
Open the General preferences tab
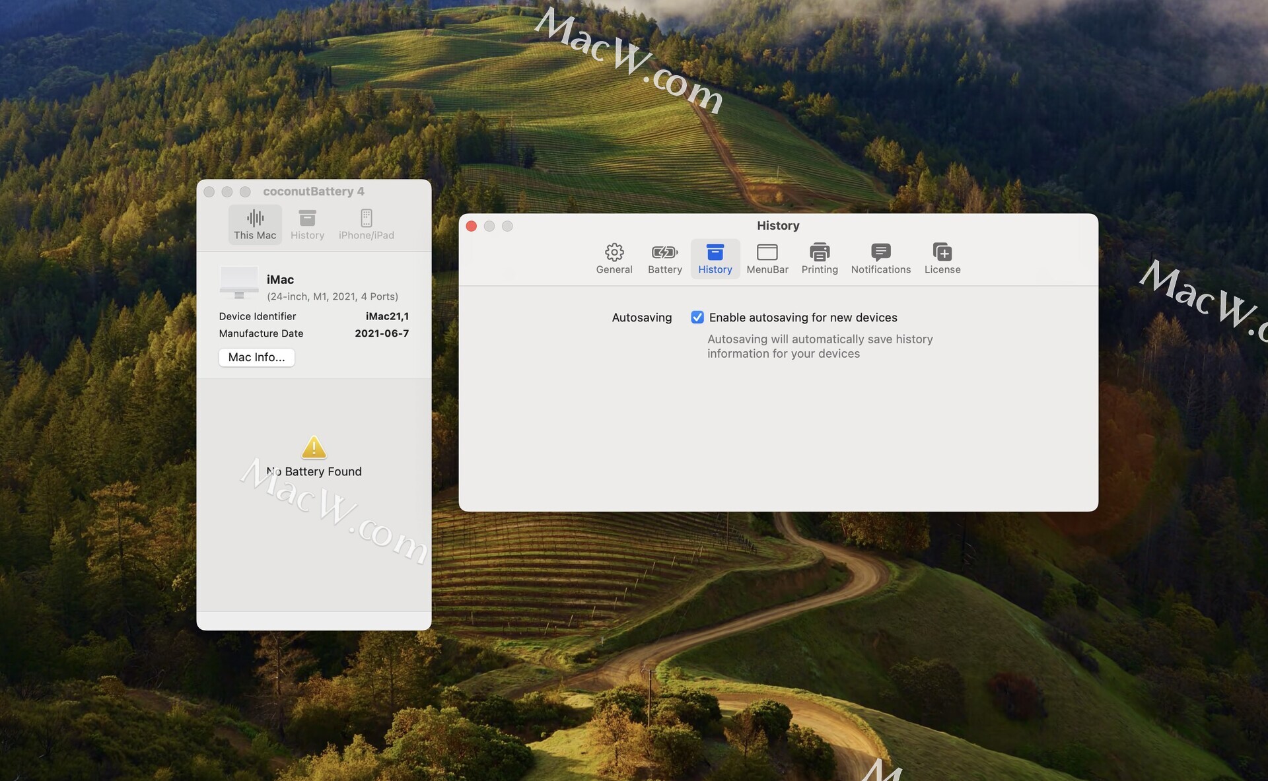pyautogui.click(x=614, y=258)
